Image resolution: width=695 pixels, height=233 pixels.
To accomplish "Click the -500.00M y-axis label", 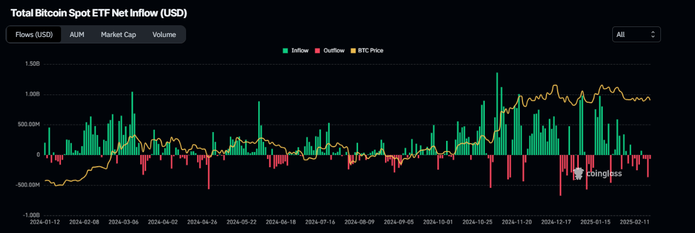I will click(x=28, y=185).
